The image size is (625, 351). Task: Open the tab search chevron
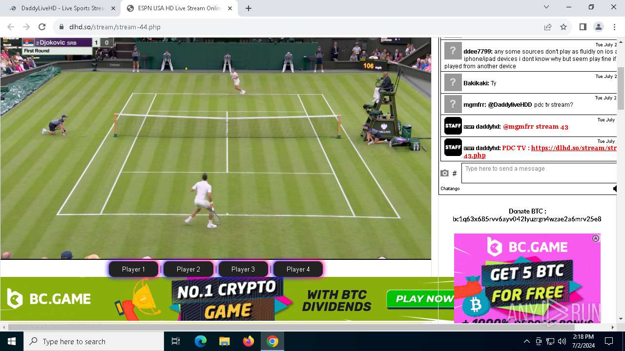point(546,7)
